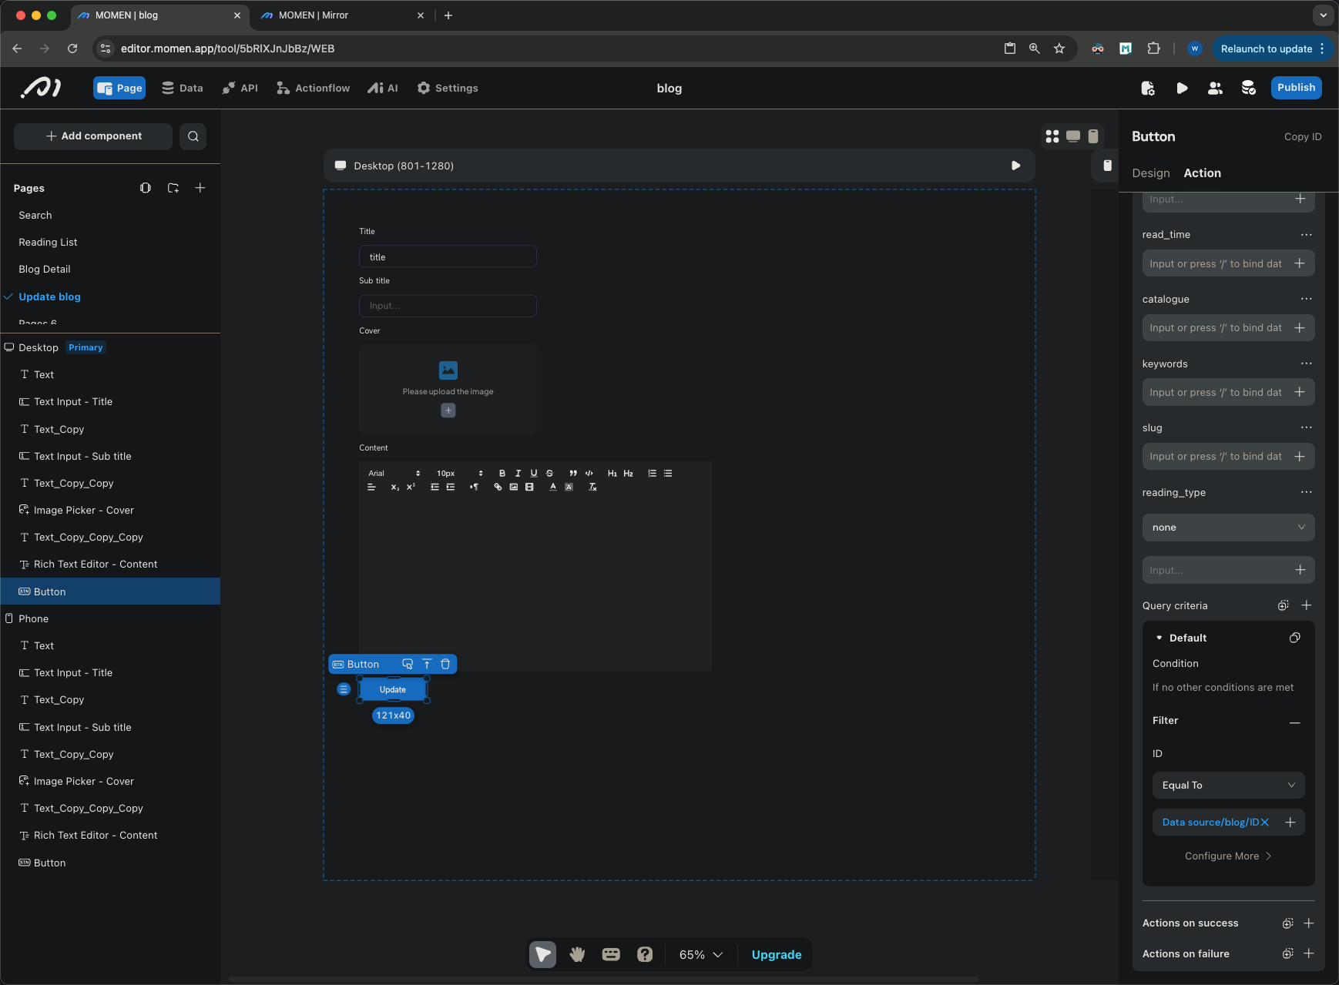This screenshot has width=1339, height=985.
Task: Bookmark this page with star icon
Action: [1059, 49]
